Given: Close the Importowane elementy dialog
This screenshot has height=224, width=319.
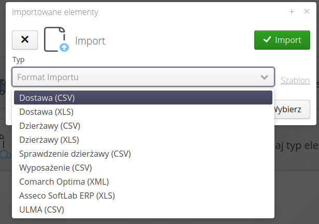Looking at the screenshot, I should (x=306, y=11).
